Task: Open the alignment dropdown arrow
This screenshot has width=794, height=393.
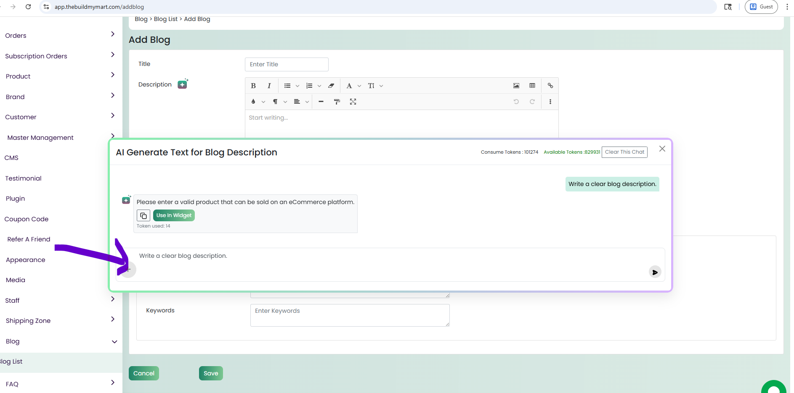Action: tap(307, 102)
